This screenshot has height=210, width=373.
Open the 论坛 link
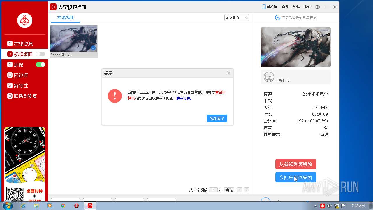pos(297,7)
